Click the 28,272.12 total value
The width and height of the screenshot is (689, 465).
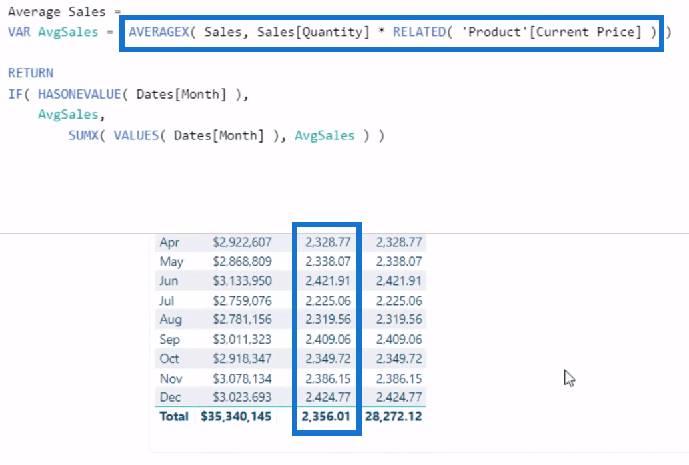(393, 416)
